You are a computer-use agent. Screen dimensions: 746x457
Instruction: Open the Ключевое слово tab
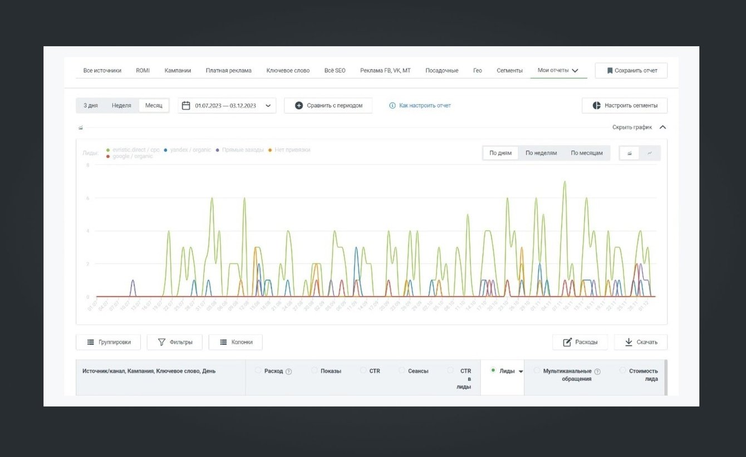point(288,71)
